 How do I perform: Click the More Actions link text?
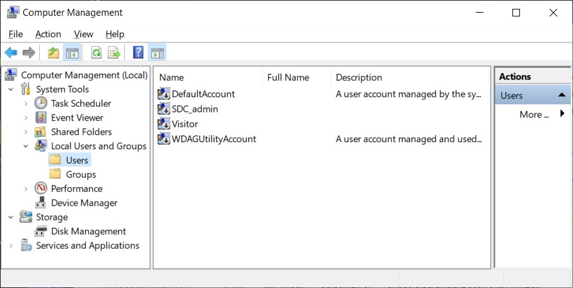tap(535, 114)
